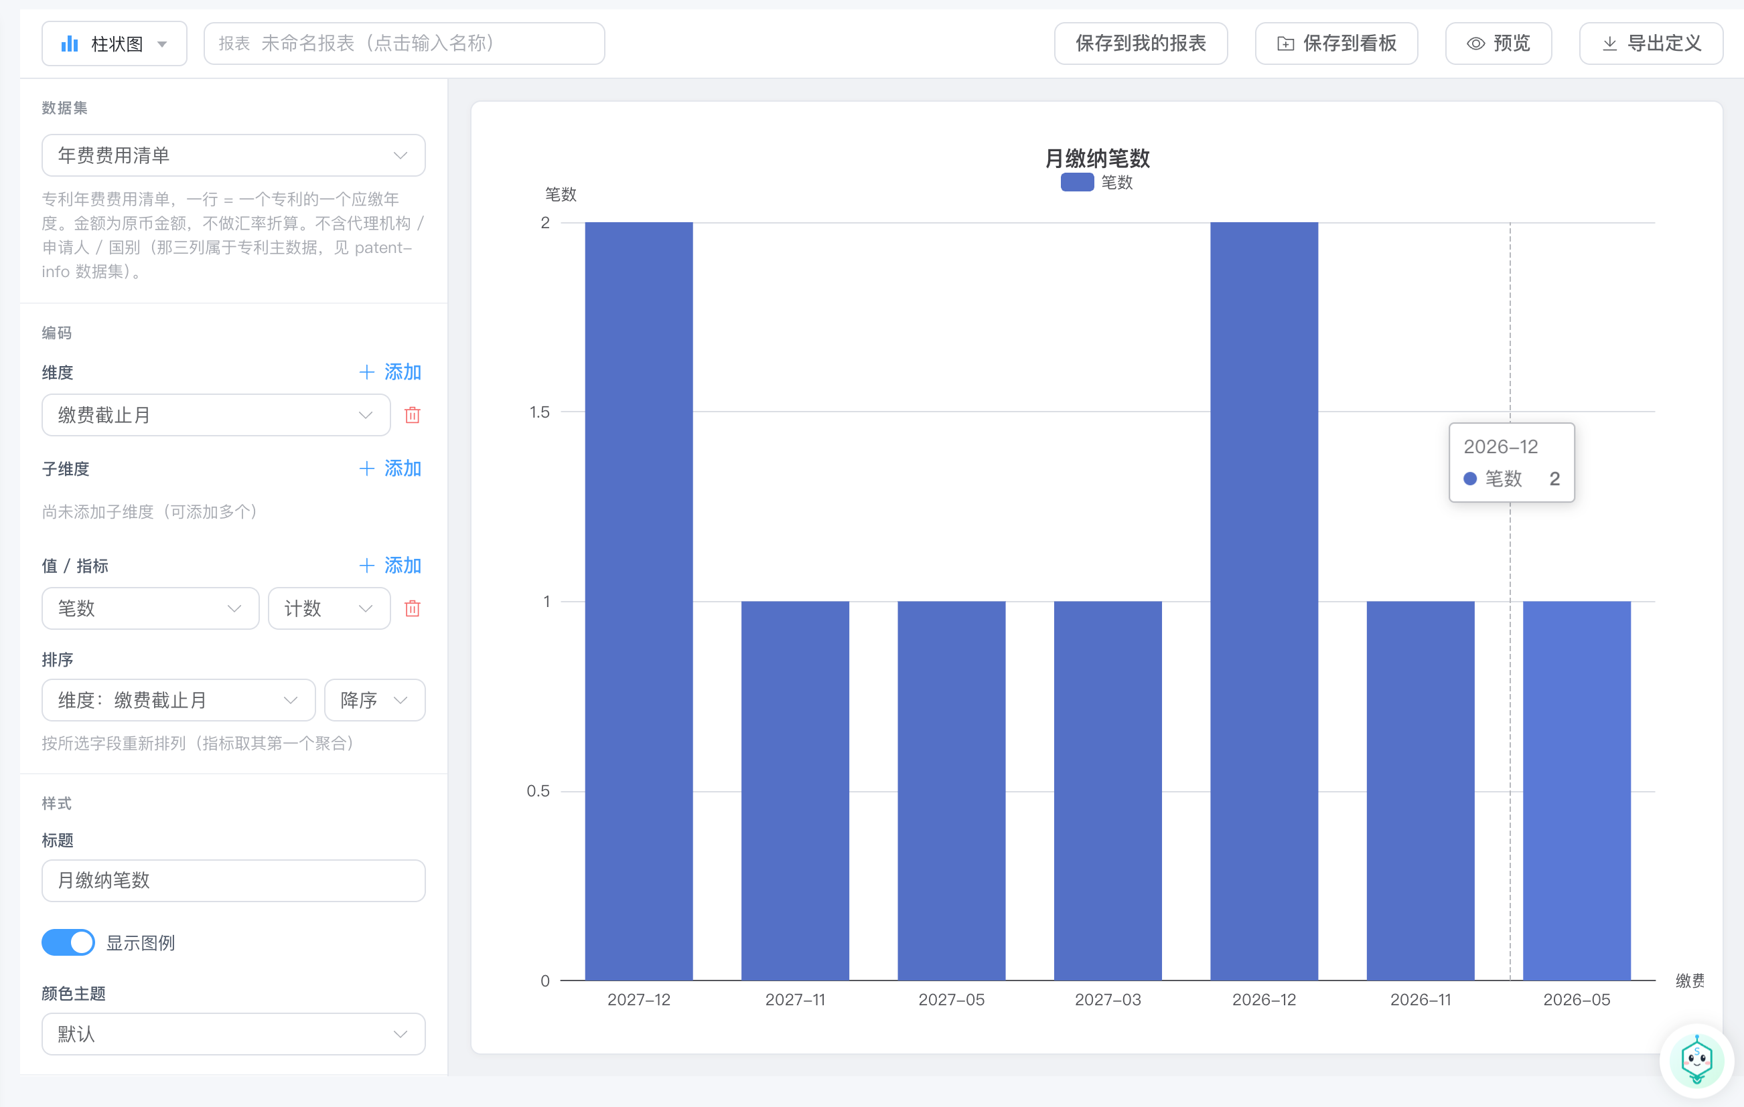
Task: Open the 降序 sort order dropdown
Action: coord(374,699)
